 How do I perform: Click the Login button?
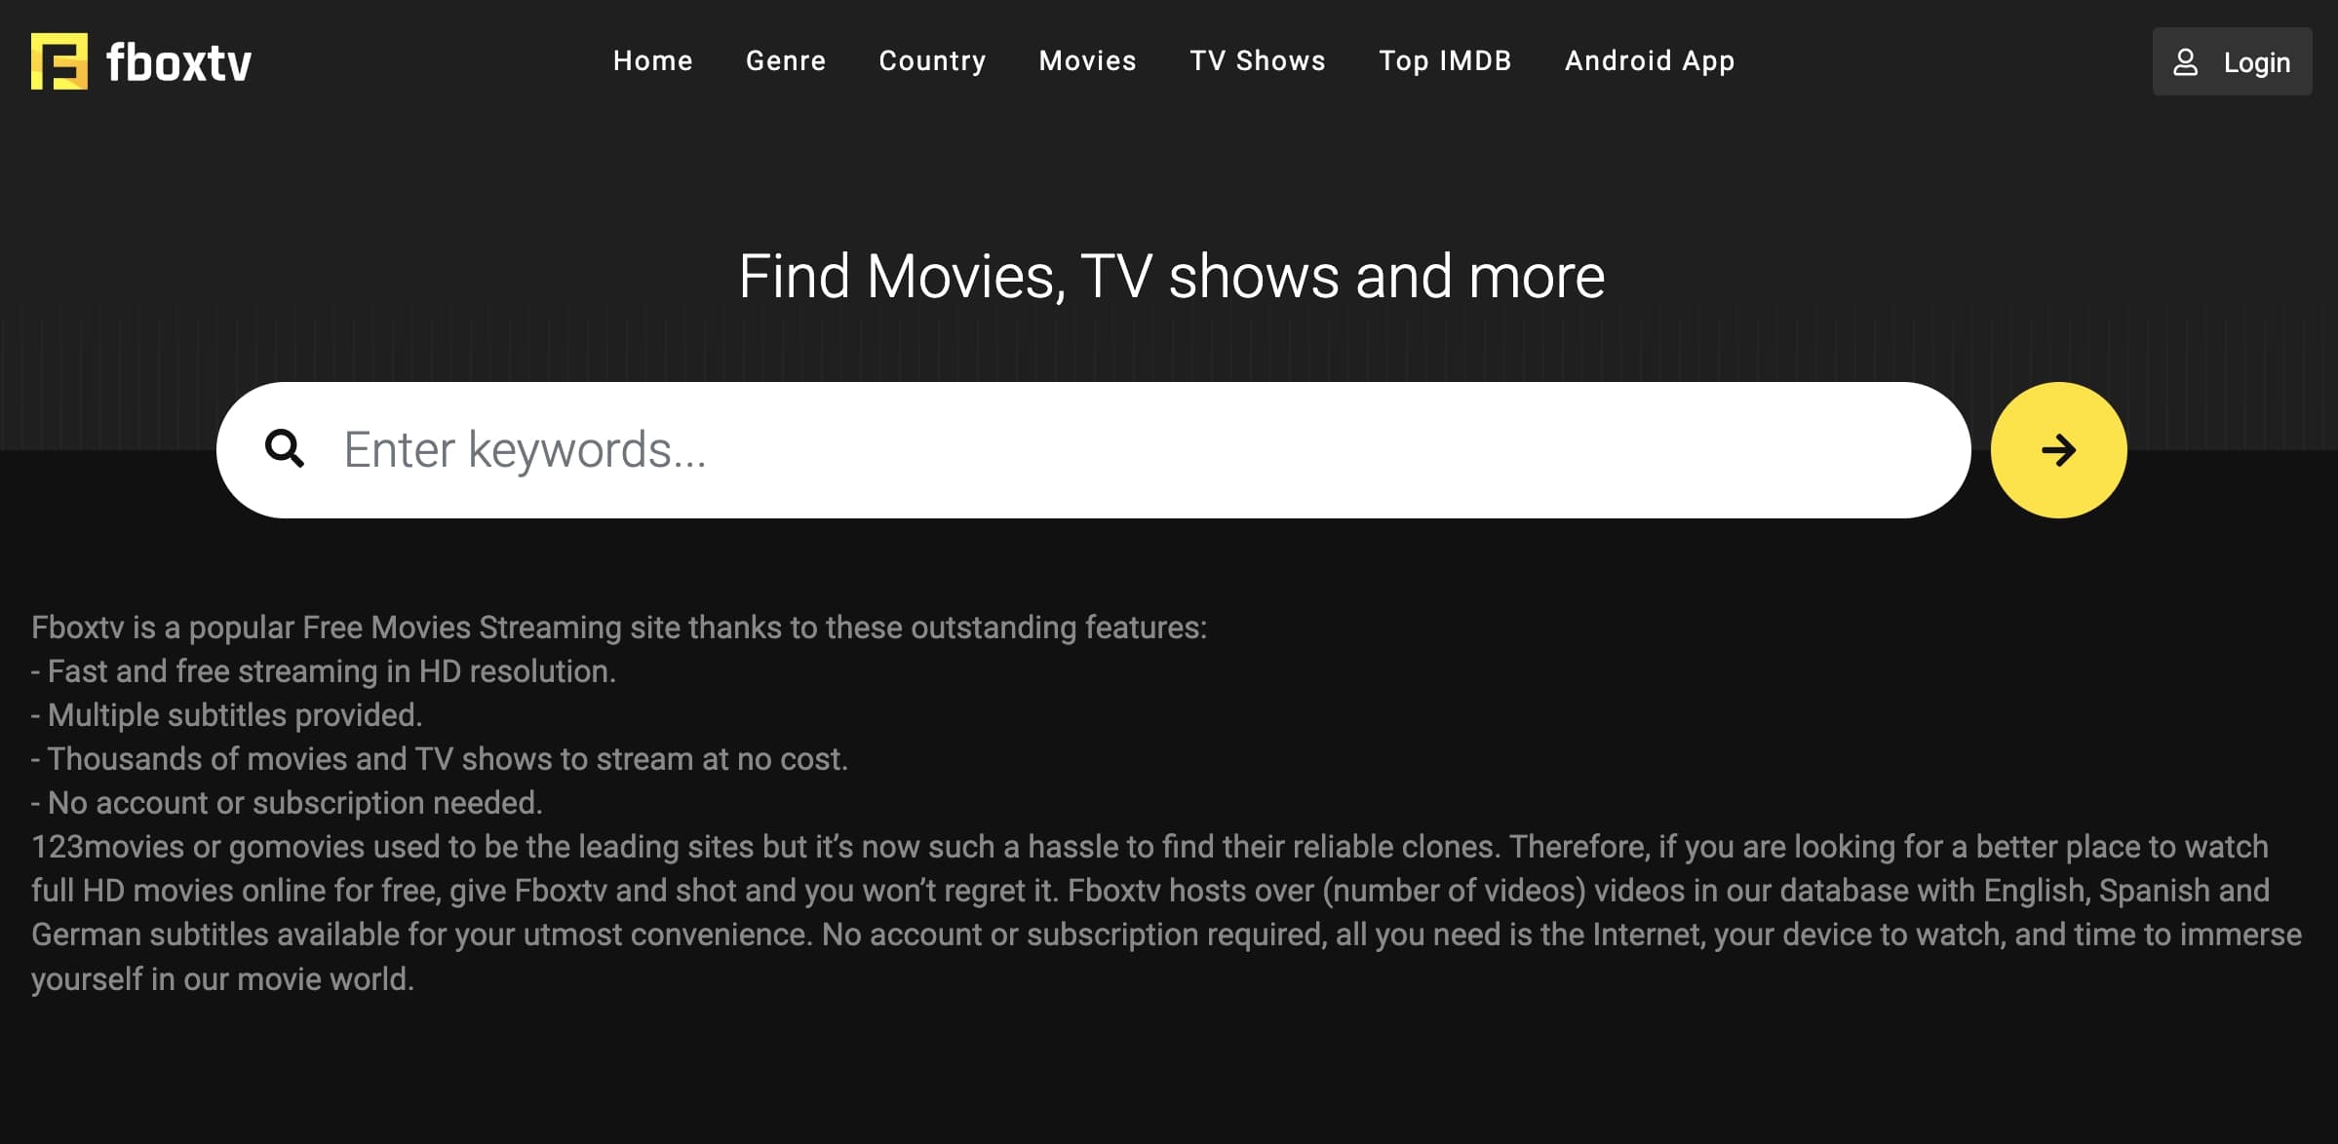(x=2232, y=61)
